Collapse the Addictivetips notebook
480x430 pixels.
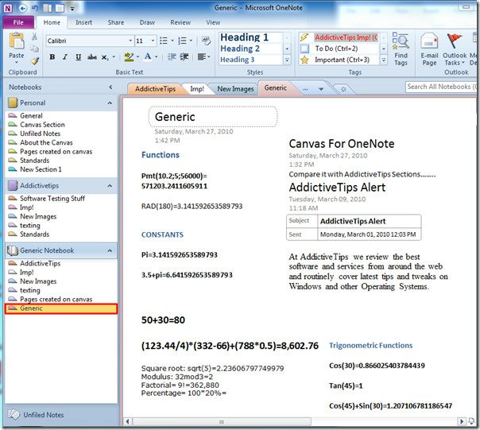pos(110,186)
